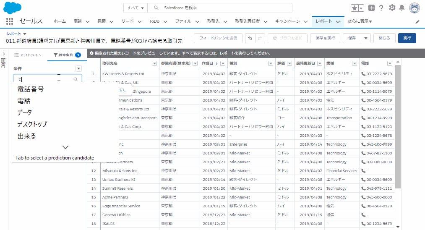Open the 作成日 column menu
Screen dimensions: 425x230
click(x=223, y=63)
